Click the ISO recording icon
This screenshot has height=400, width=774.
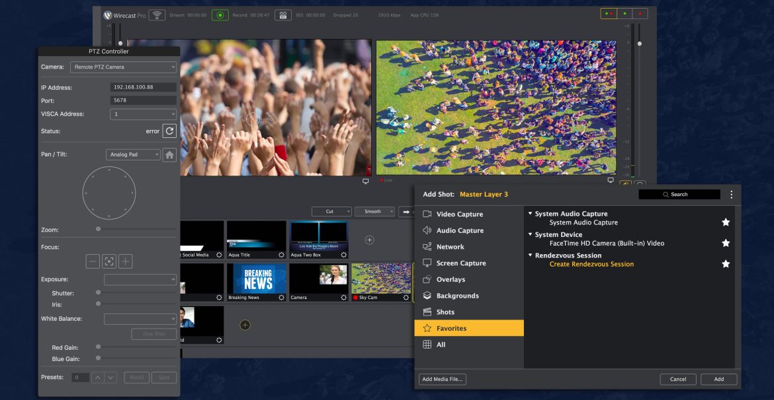pos(283,15)
